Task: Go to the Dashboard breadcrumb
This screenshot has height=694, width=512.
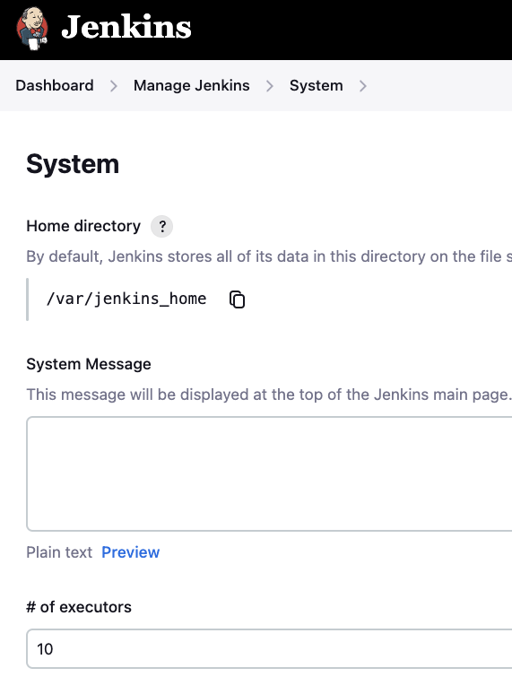Action: (x=55, y=85)
